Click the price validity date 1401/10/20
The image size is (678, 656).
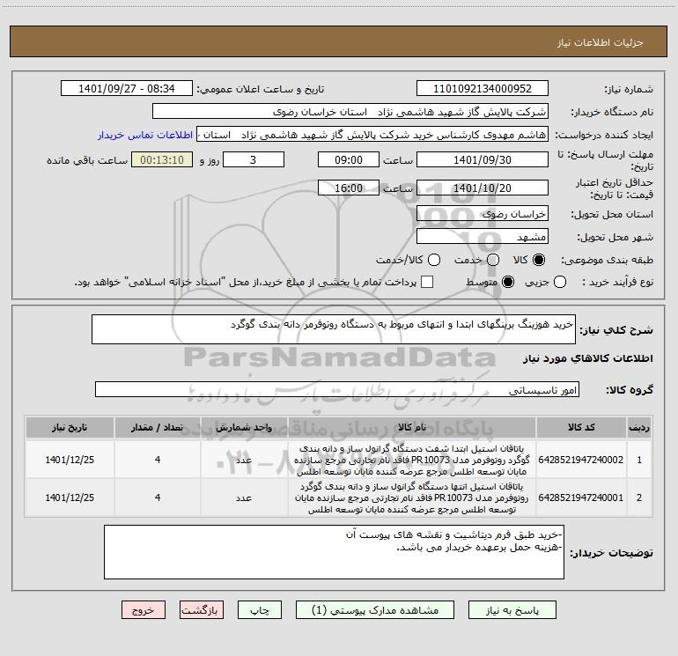coord(483,188)
